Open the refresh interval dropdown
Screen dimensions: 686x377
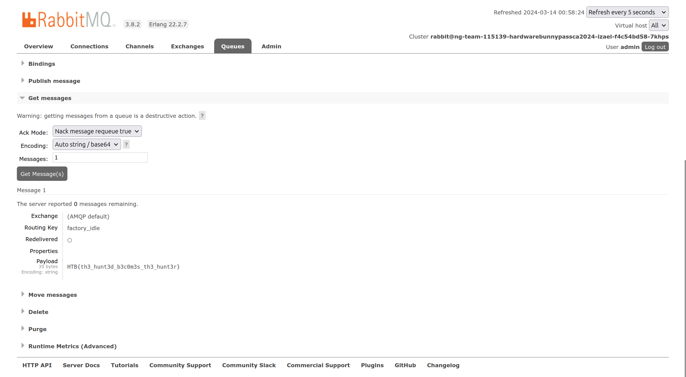tap(627, 12)
